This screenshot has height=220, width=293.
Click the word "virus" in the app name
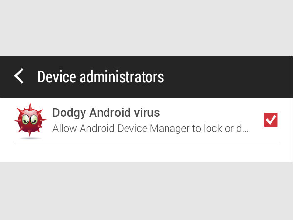(x=146, y=113)
